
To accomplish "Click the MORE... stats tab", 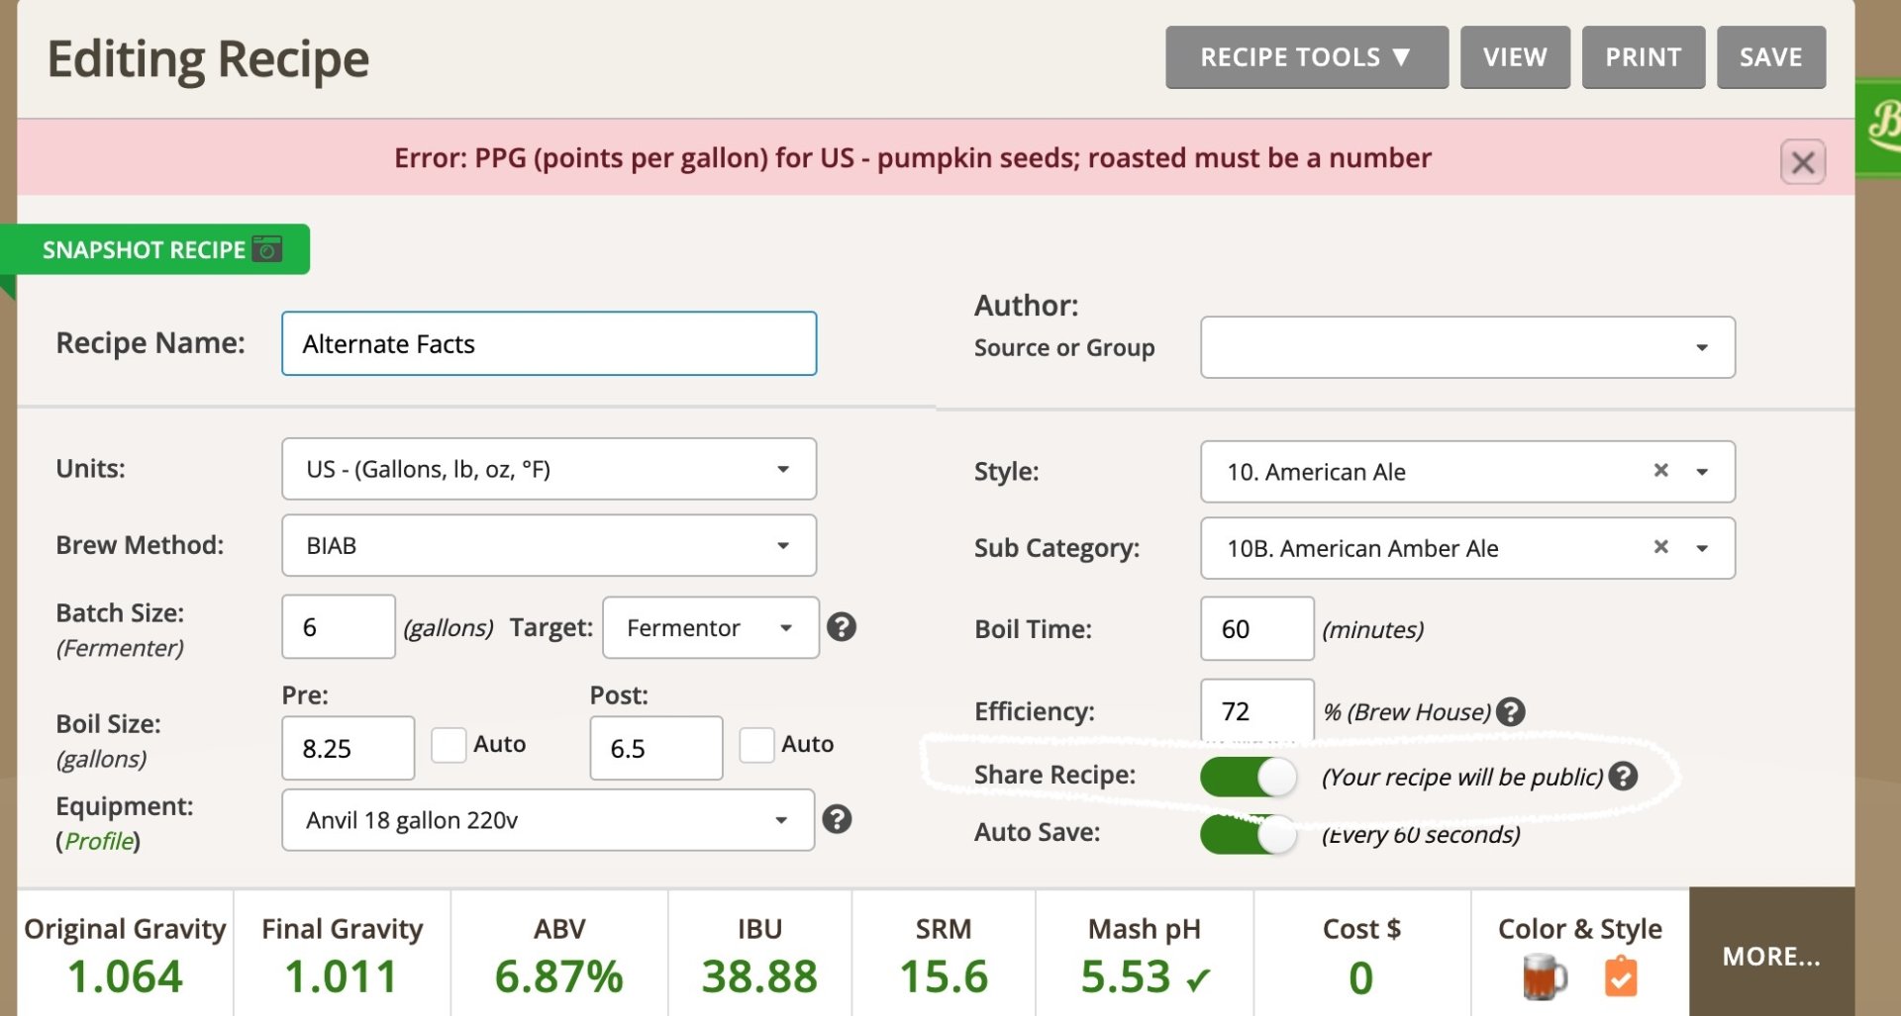I will [1770, 956].
